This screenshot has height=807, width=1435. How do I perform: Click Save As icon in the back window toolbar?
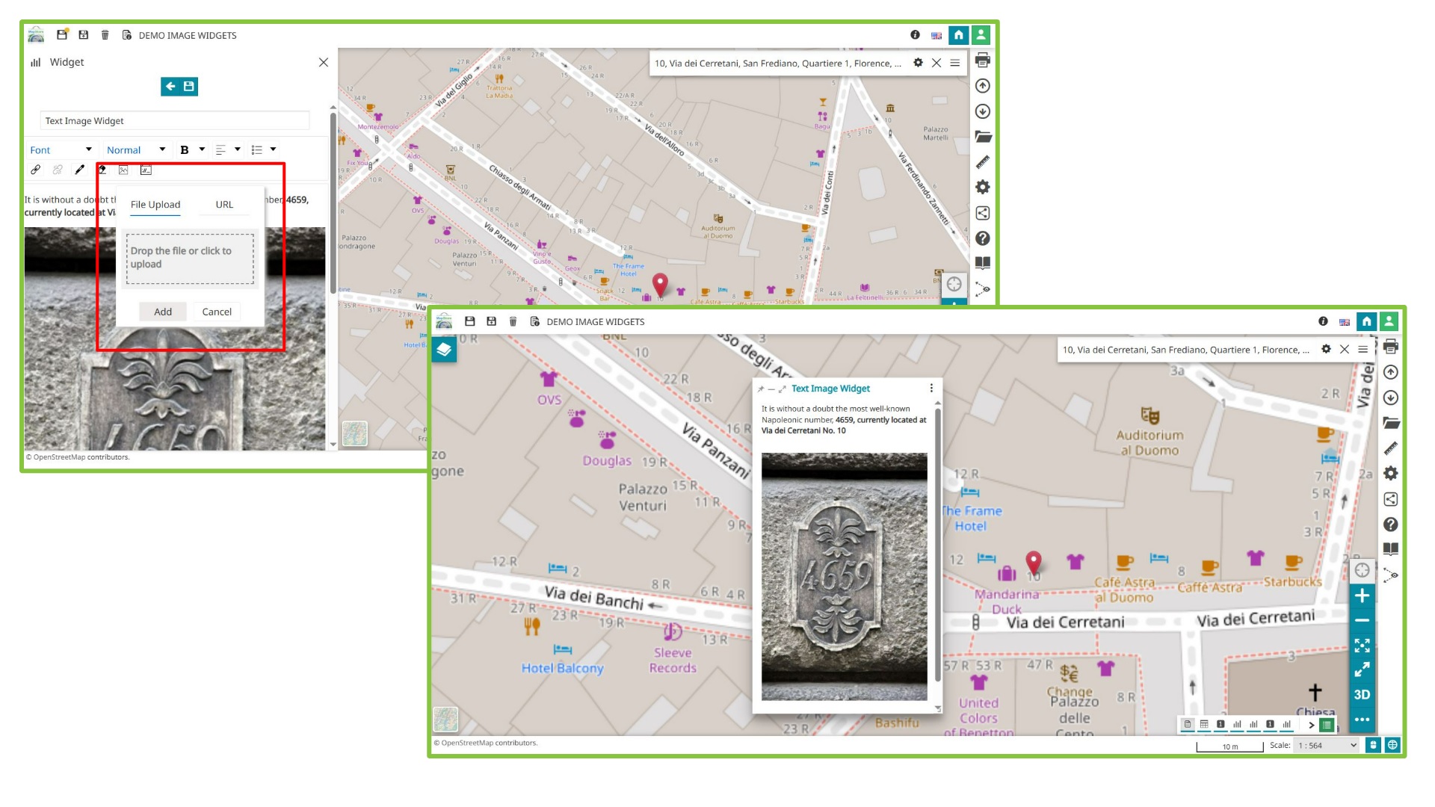84,34
